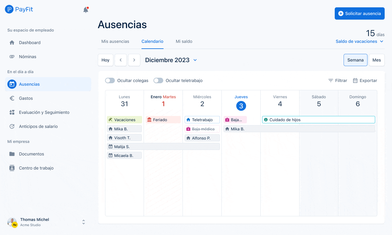392x235 pixels.
Task: Click the Ausencias calendar icon in the sidebar
Action: point(12,84)
